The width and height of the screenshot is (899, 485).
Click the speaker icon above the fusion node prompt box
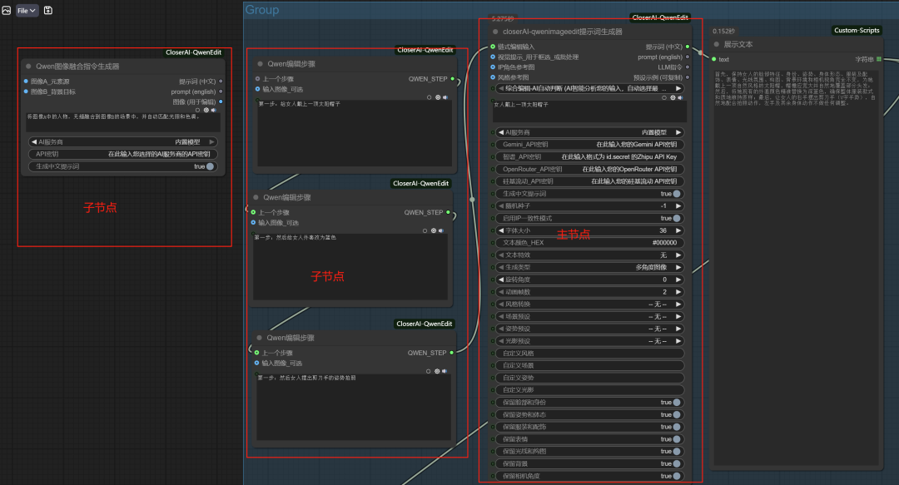pyautogui.click(x=214, y=110)
